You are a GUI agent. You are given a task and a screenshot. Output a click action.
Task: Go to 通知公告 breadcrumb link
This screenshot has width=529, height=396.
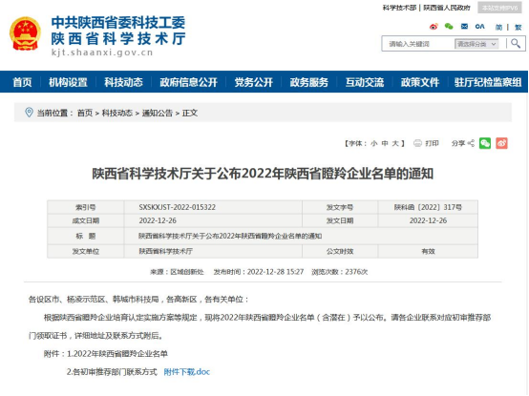pos(158,113)
